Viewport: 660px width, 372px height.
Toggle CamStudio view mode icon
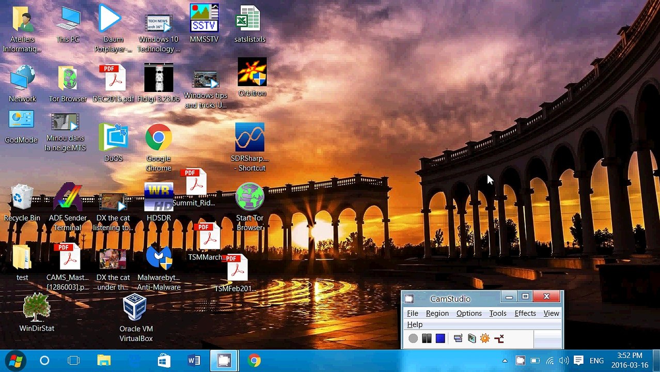pyautogui.click(x=458, y=338)
